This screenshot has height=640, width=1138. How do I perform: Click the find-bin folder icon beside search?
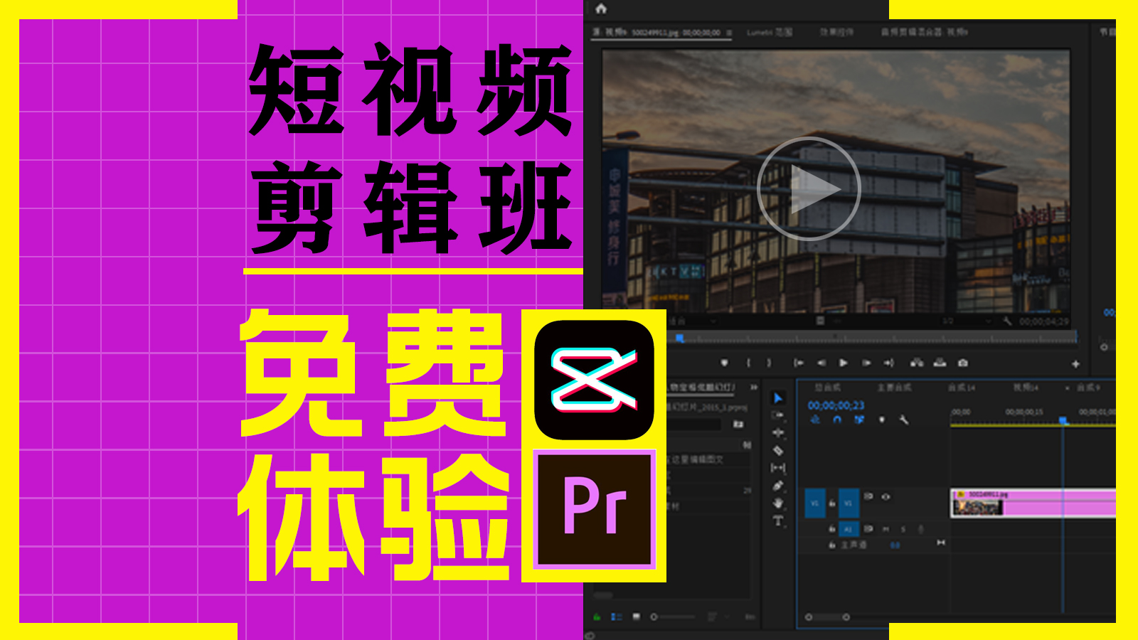tap(738, 425)
